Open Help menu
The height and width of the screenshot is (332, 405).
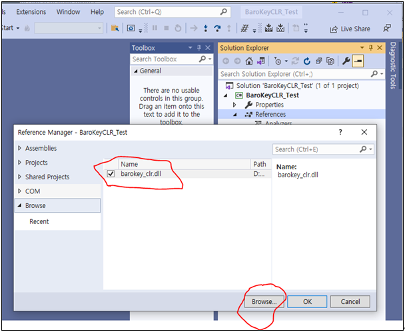tap(97, 12)
